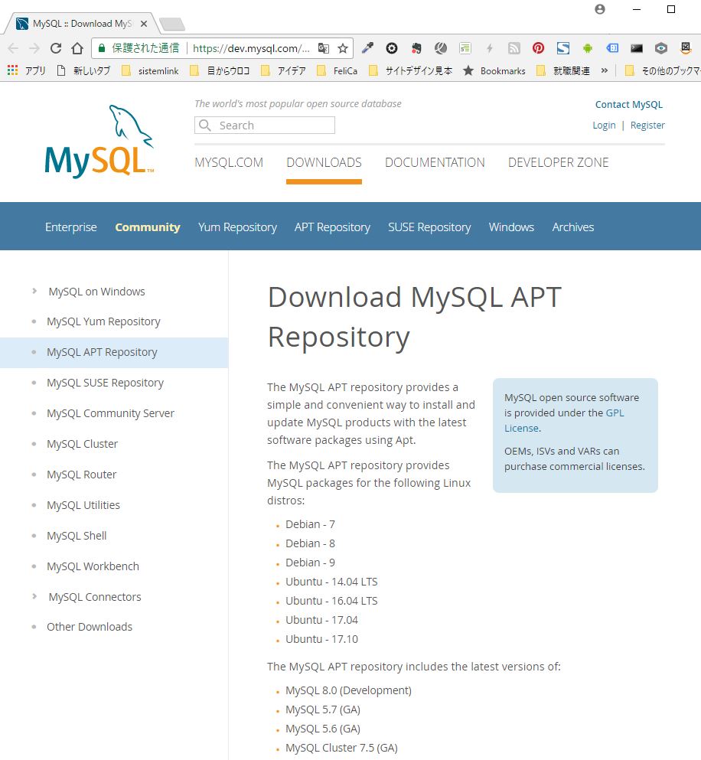Click the search magnifier icon
This screenshot has width=701, height=760.
205,126
